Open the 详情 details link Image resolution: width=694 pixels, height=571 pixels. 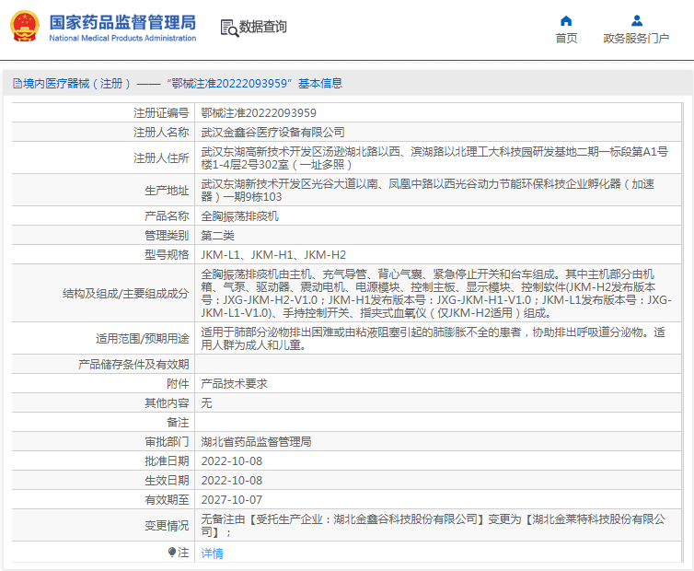[x=212, y=553]
